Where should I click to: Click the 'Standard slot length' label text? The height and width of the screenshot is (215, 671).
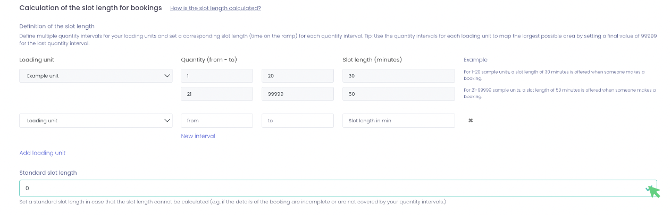pyautogui.click(x=48, y=173)
